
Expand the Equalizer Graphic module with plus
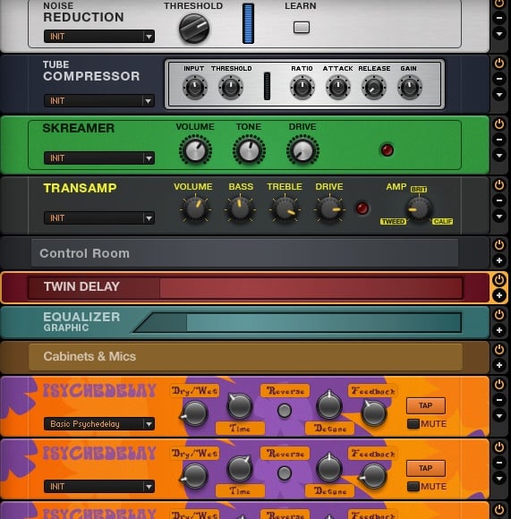pos(499,330)
